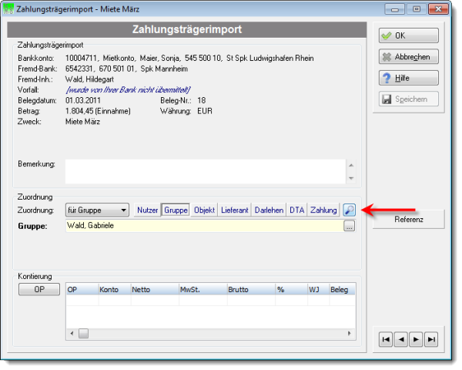Image resolution: width=462 pixels, height=370 pixels.
Task: Click the magnifier search icon beside Zahlung
Action: [349, 210]
